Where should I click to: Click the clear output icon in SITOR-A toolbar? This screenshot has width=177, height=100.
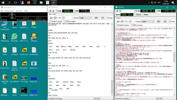(x=63, y=18)
